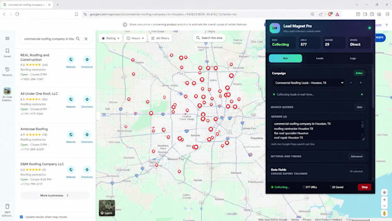Click Search this area button
Screen dimensions: 392x221
click(209, 38)
